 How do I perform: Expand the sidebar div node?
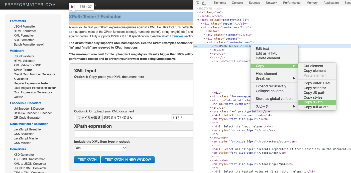(204, 35)
